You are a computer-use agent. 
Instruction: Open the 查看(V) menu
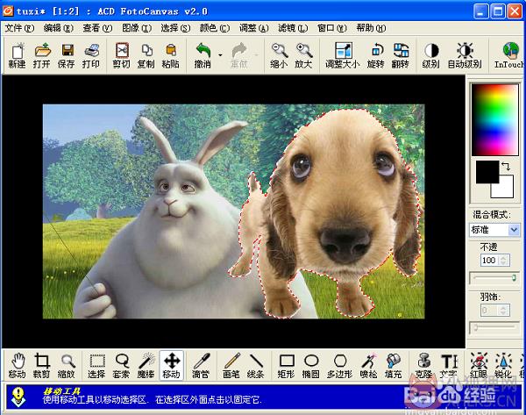click(x=97, y=28)
